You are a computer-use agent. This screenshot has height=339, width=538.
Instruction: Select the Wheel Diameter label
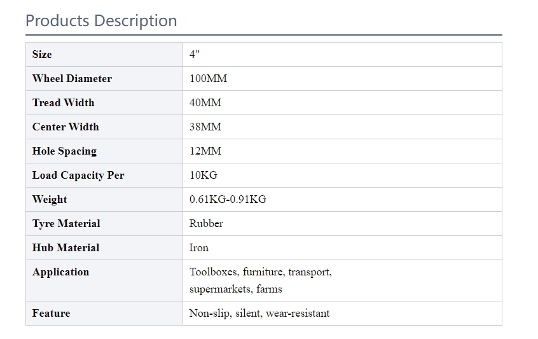pyautogui.click(x=72, y=79)
